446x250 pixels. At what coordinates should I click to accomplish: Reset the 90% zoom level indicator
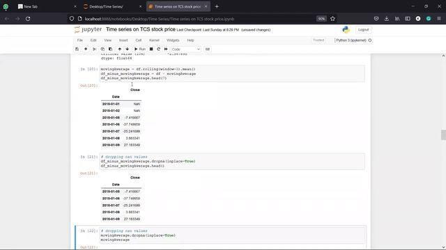[x=321, y=19]
